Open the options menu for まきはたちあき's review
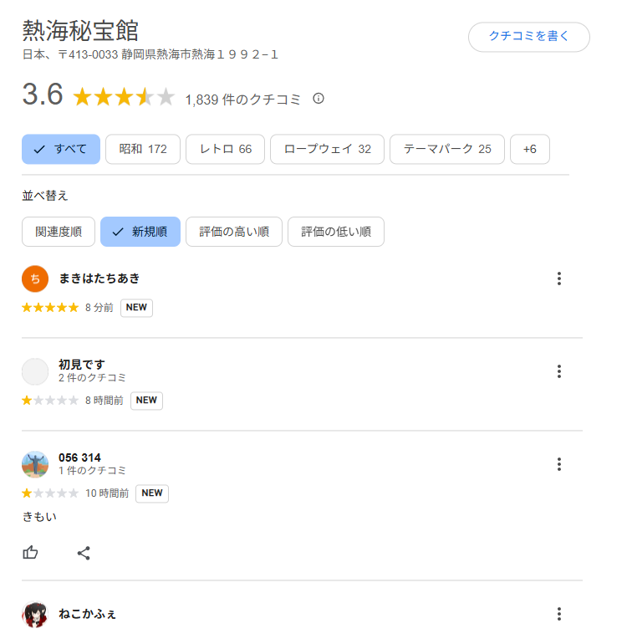This screenshot has height=644, width=627. pos(558,279)
